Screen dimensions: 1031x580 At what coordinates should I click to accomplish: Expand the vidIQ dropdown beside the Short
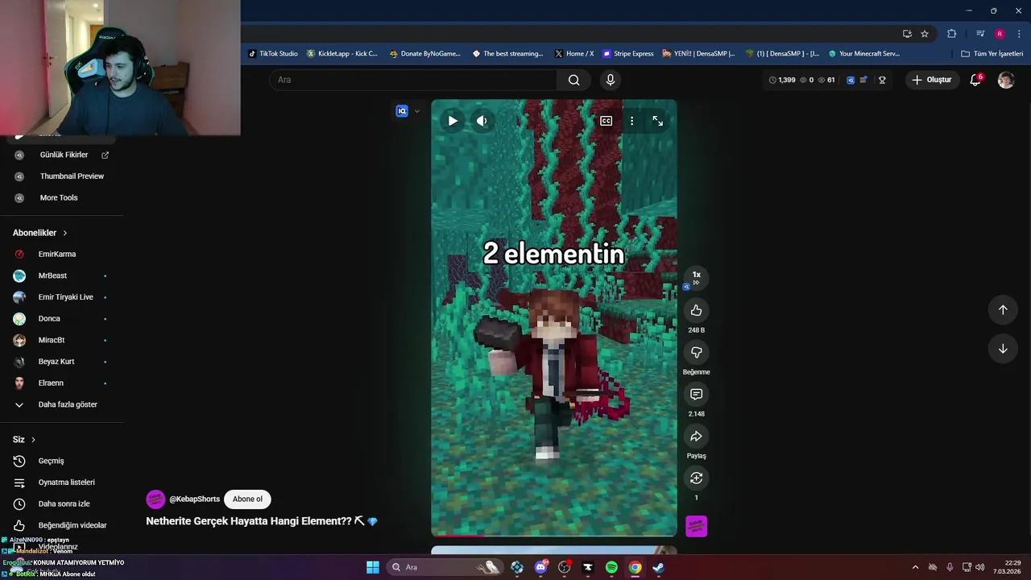click(x=416, y=111)
